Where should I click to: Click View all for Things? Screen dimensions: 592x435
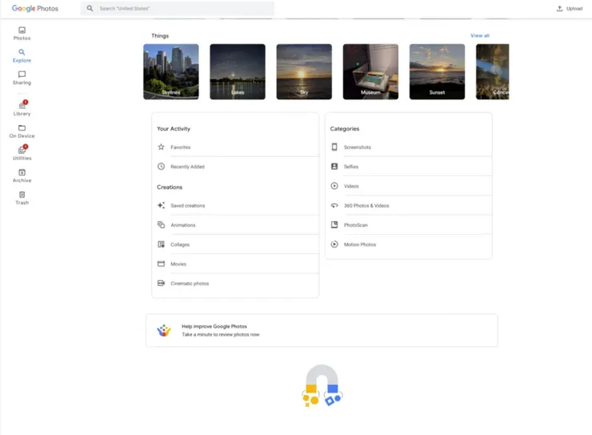480,35
